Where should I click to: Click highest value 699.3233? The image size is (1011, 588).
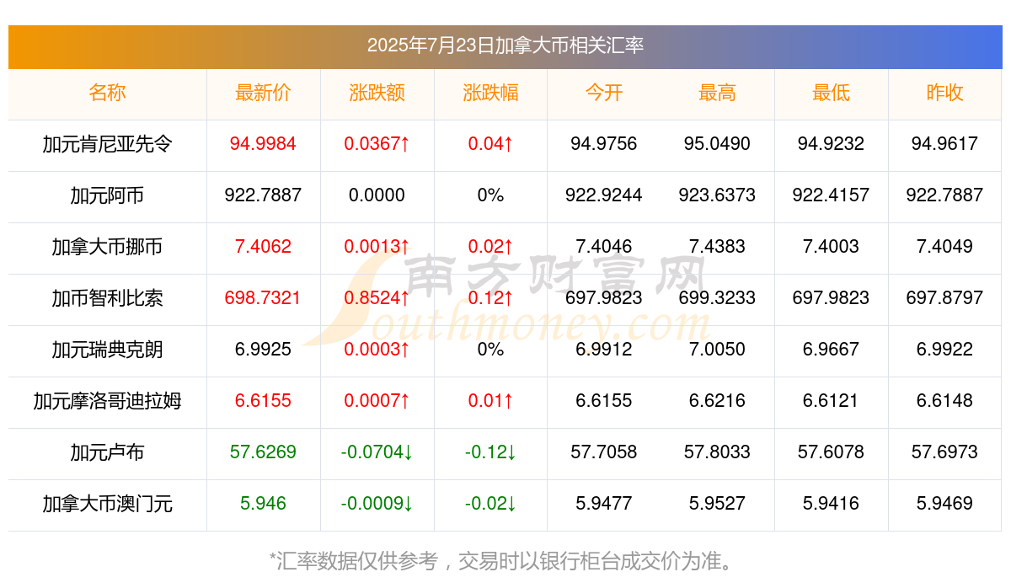point(717,298)
